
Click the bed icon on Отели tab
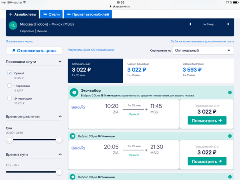tap(45, 14)
